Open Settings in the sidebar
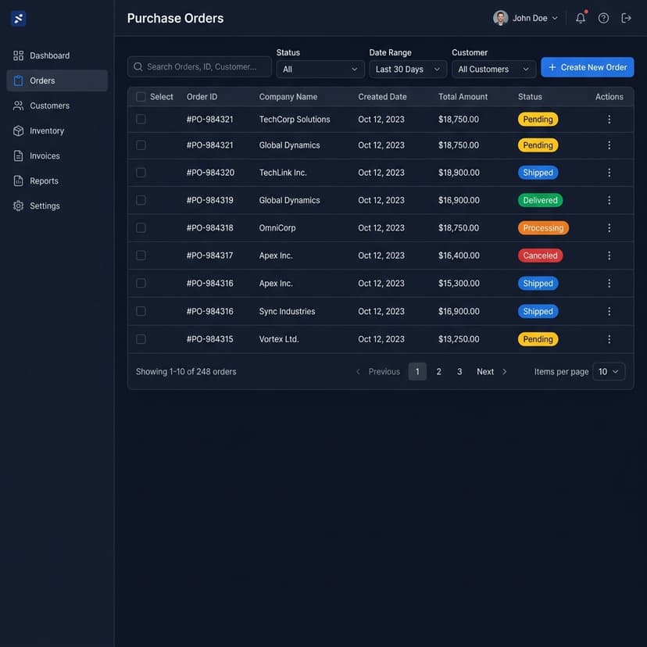The height and width of the screenshot is (647, 647). coord(57,206)
